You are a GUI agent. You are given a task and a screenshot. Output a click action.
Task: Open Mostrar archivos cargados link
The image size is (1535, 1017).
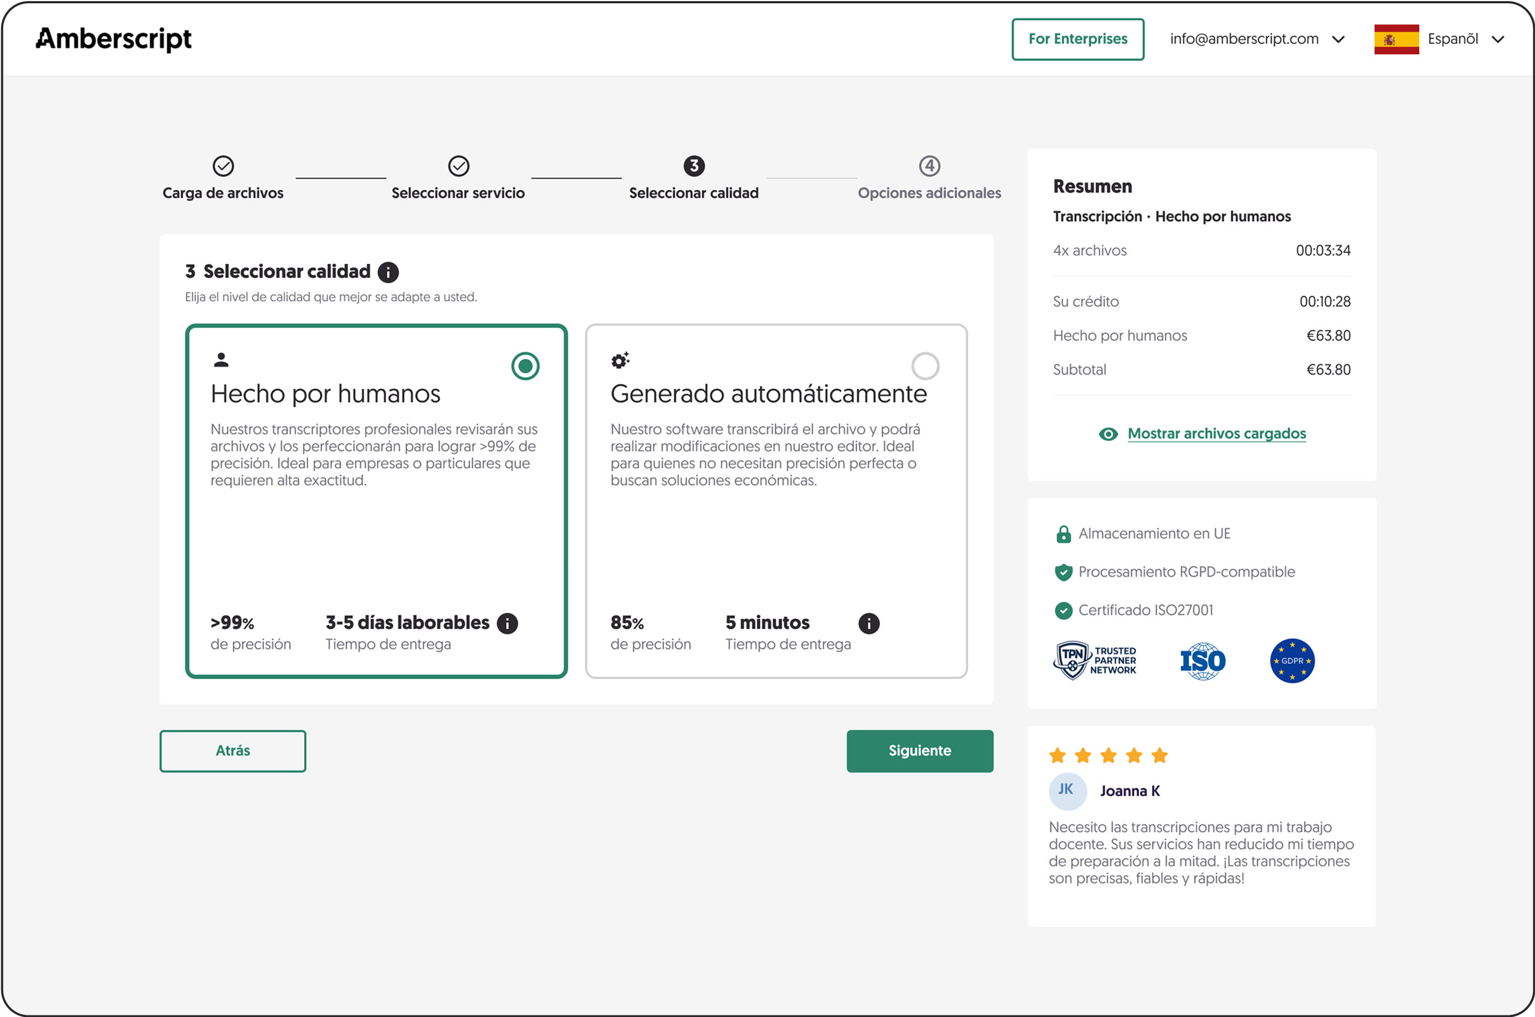[x=1216, y=434]
